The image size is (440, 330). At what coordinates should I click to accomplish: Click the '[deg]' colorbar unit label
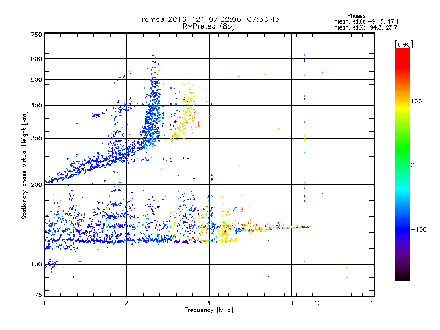404,44
